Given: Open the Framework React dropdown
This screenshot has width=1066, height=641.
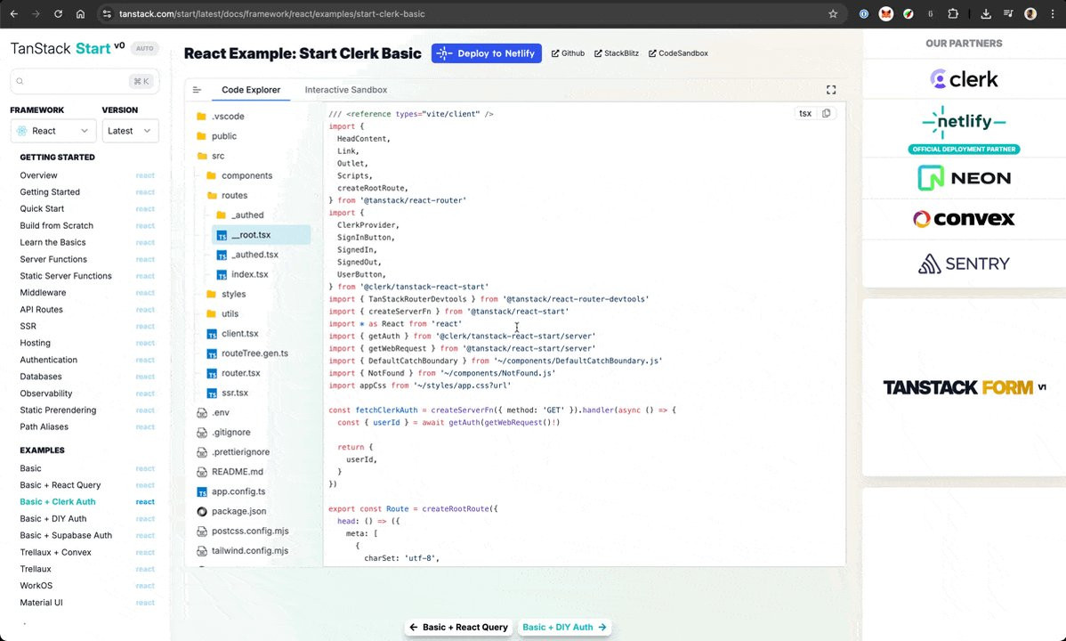Looking at the screenshot, I should (x=53, y=131).
